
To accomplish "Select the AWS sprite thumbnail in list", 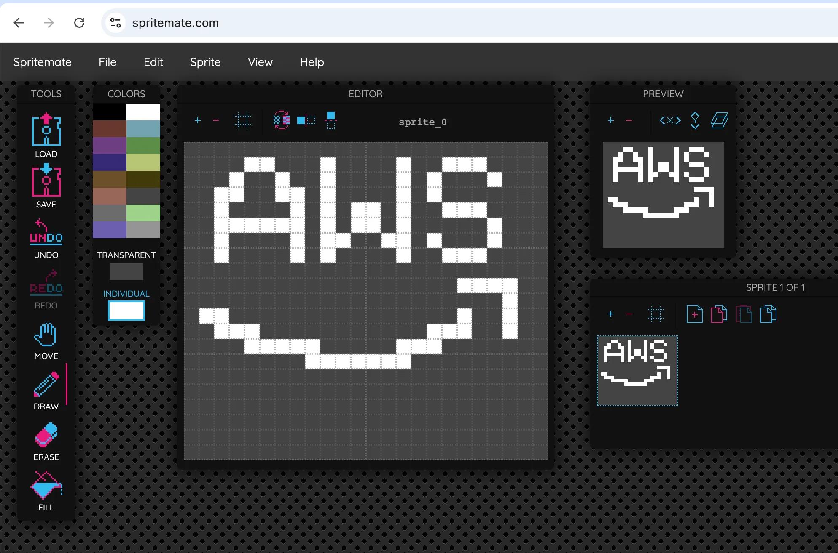I will click(x=637, y=371).
